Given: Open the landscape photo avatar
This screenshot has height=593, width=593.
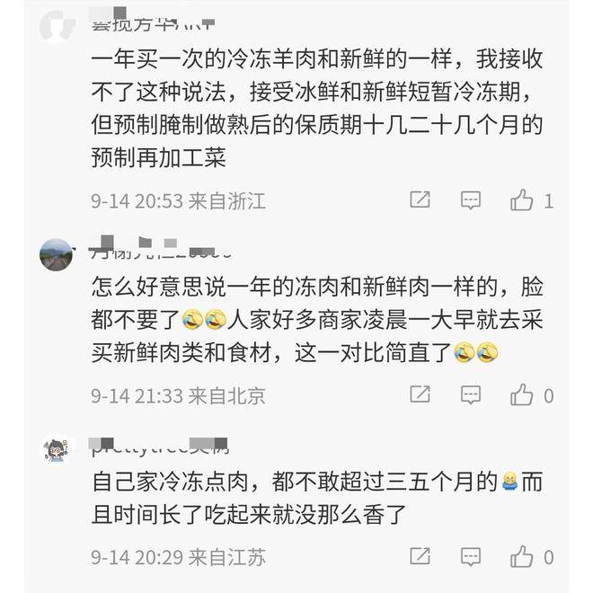Looking at the screenshot, I should (x=56, y=254).
